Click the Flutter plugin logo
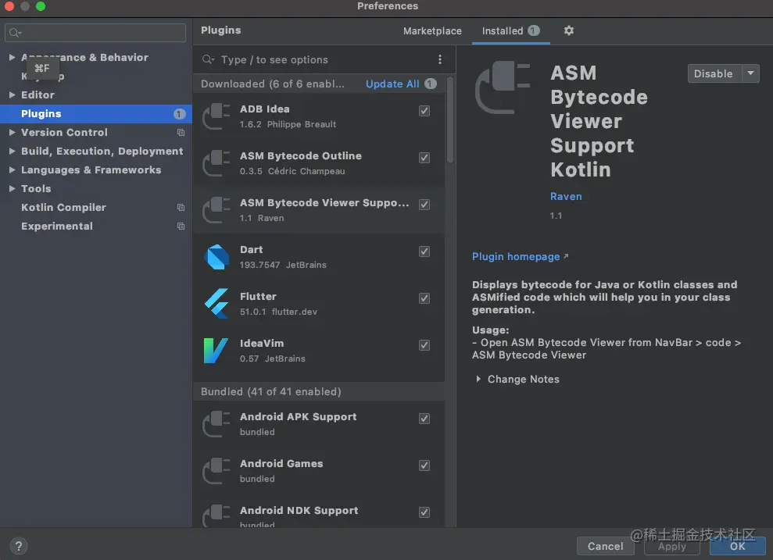The width and height of the screenshot is (773, 560). click(217, 304)
